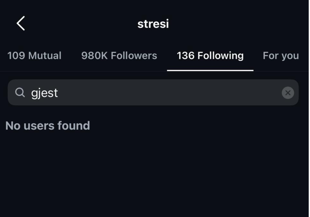
Task: Click the No users found message
Action: click(48, 126)
